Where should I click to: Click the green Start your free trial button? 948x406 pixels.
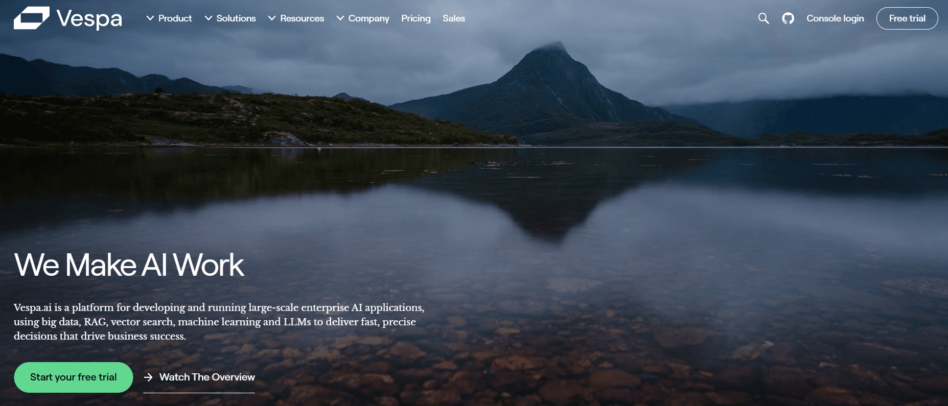74,377
